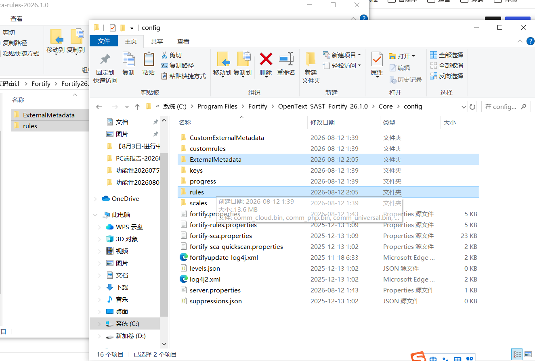Switch to the 共享 (Share) tab

coord(157,41)
